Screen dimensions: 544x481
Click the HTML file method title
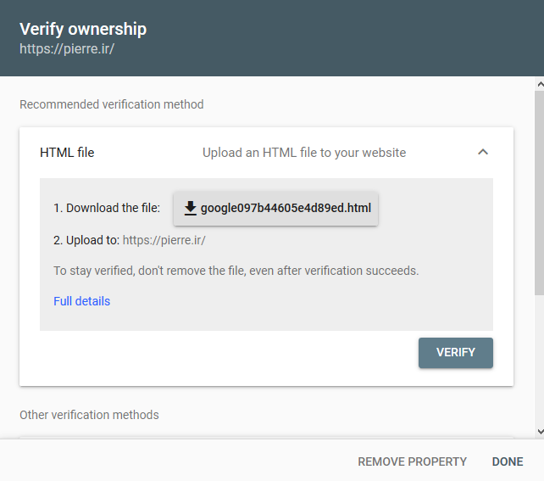67,153
